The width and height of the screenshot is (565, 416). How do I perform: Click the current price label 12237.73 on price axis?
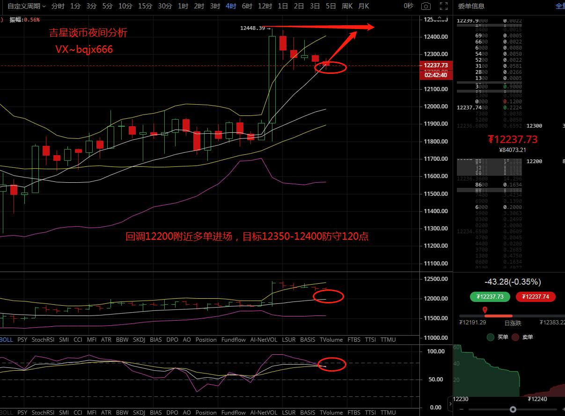435,65
